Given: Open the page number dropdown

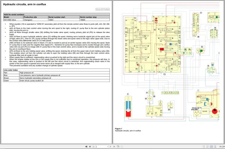Looking at the screenshot, I should click(x=108, y=146).
